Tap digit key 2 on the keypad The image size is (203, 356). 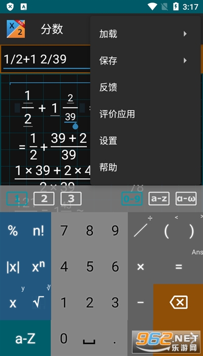tap(89, 303)
